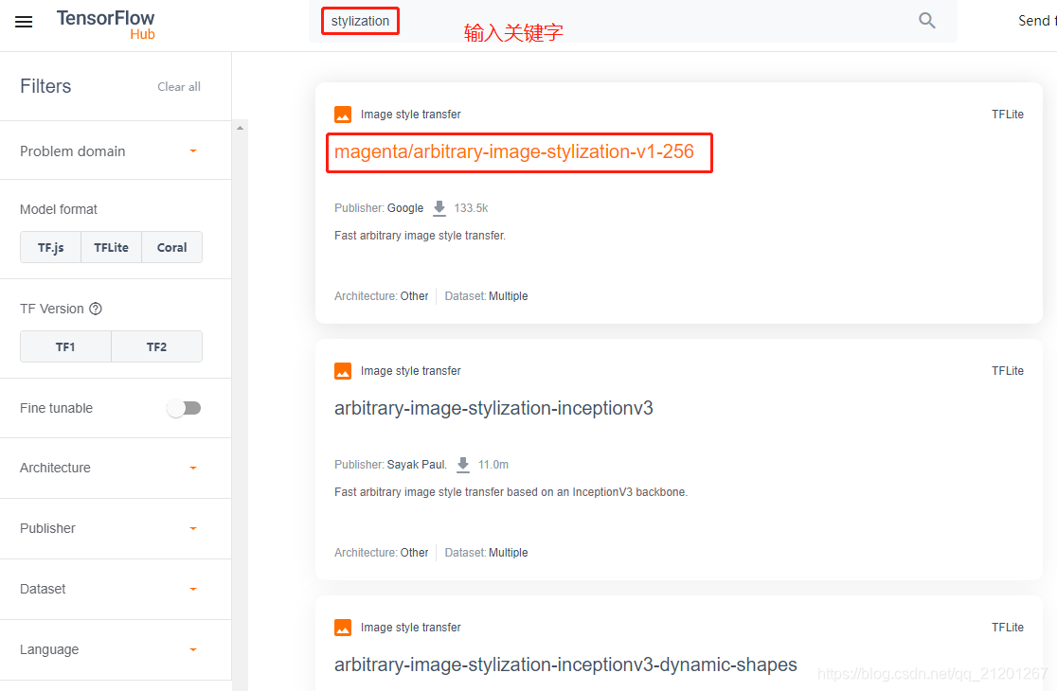The height and width of the screenshot is (691, 1057).
Task: Select the Coral model format
Action: pos(171,247)
